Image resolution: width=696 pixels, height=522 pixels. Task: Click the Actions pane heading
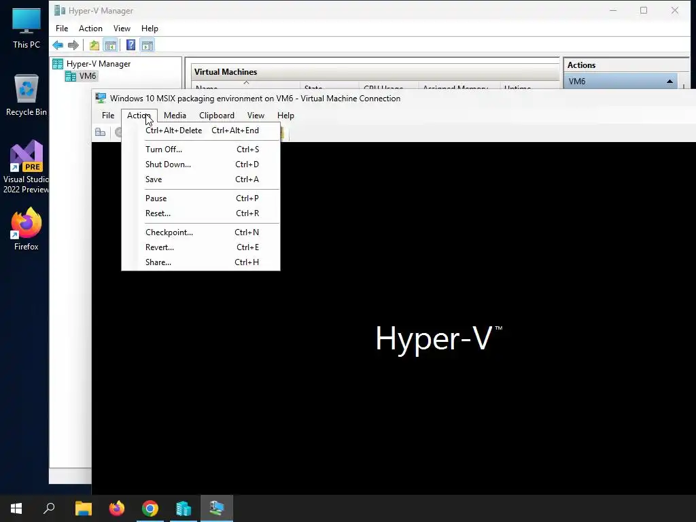click(x=581, y=65)
